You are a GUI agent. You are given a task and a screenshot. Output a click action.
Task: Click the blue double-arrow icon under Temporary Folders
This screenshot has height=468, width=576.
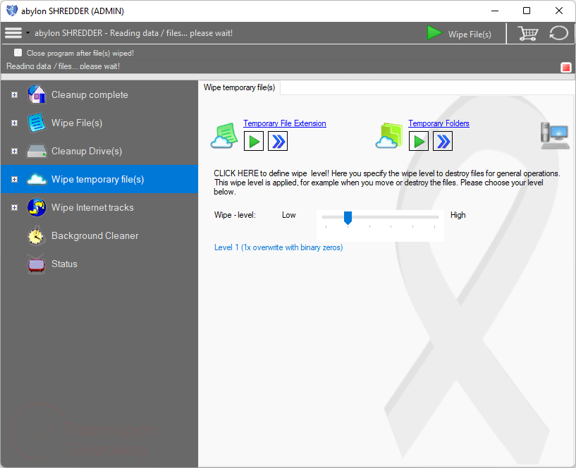coord(443,142)
